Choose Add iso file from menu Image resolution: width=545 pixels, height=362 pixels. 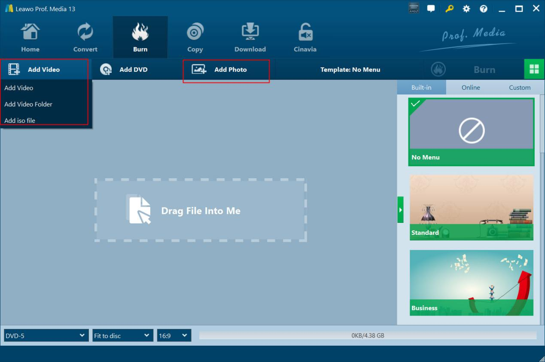(20, 121)
